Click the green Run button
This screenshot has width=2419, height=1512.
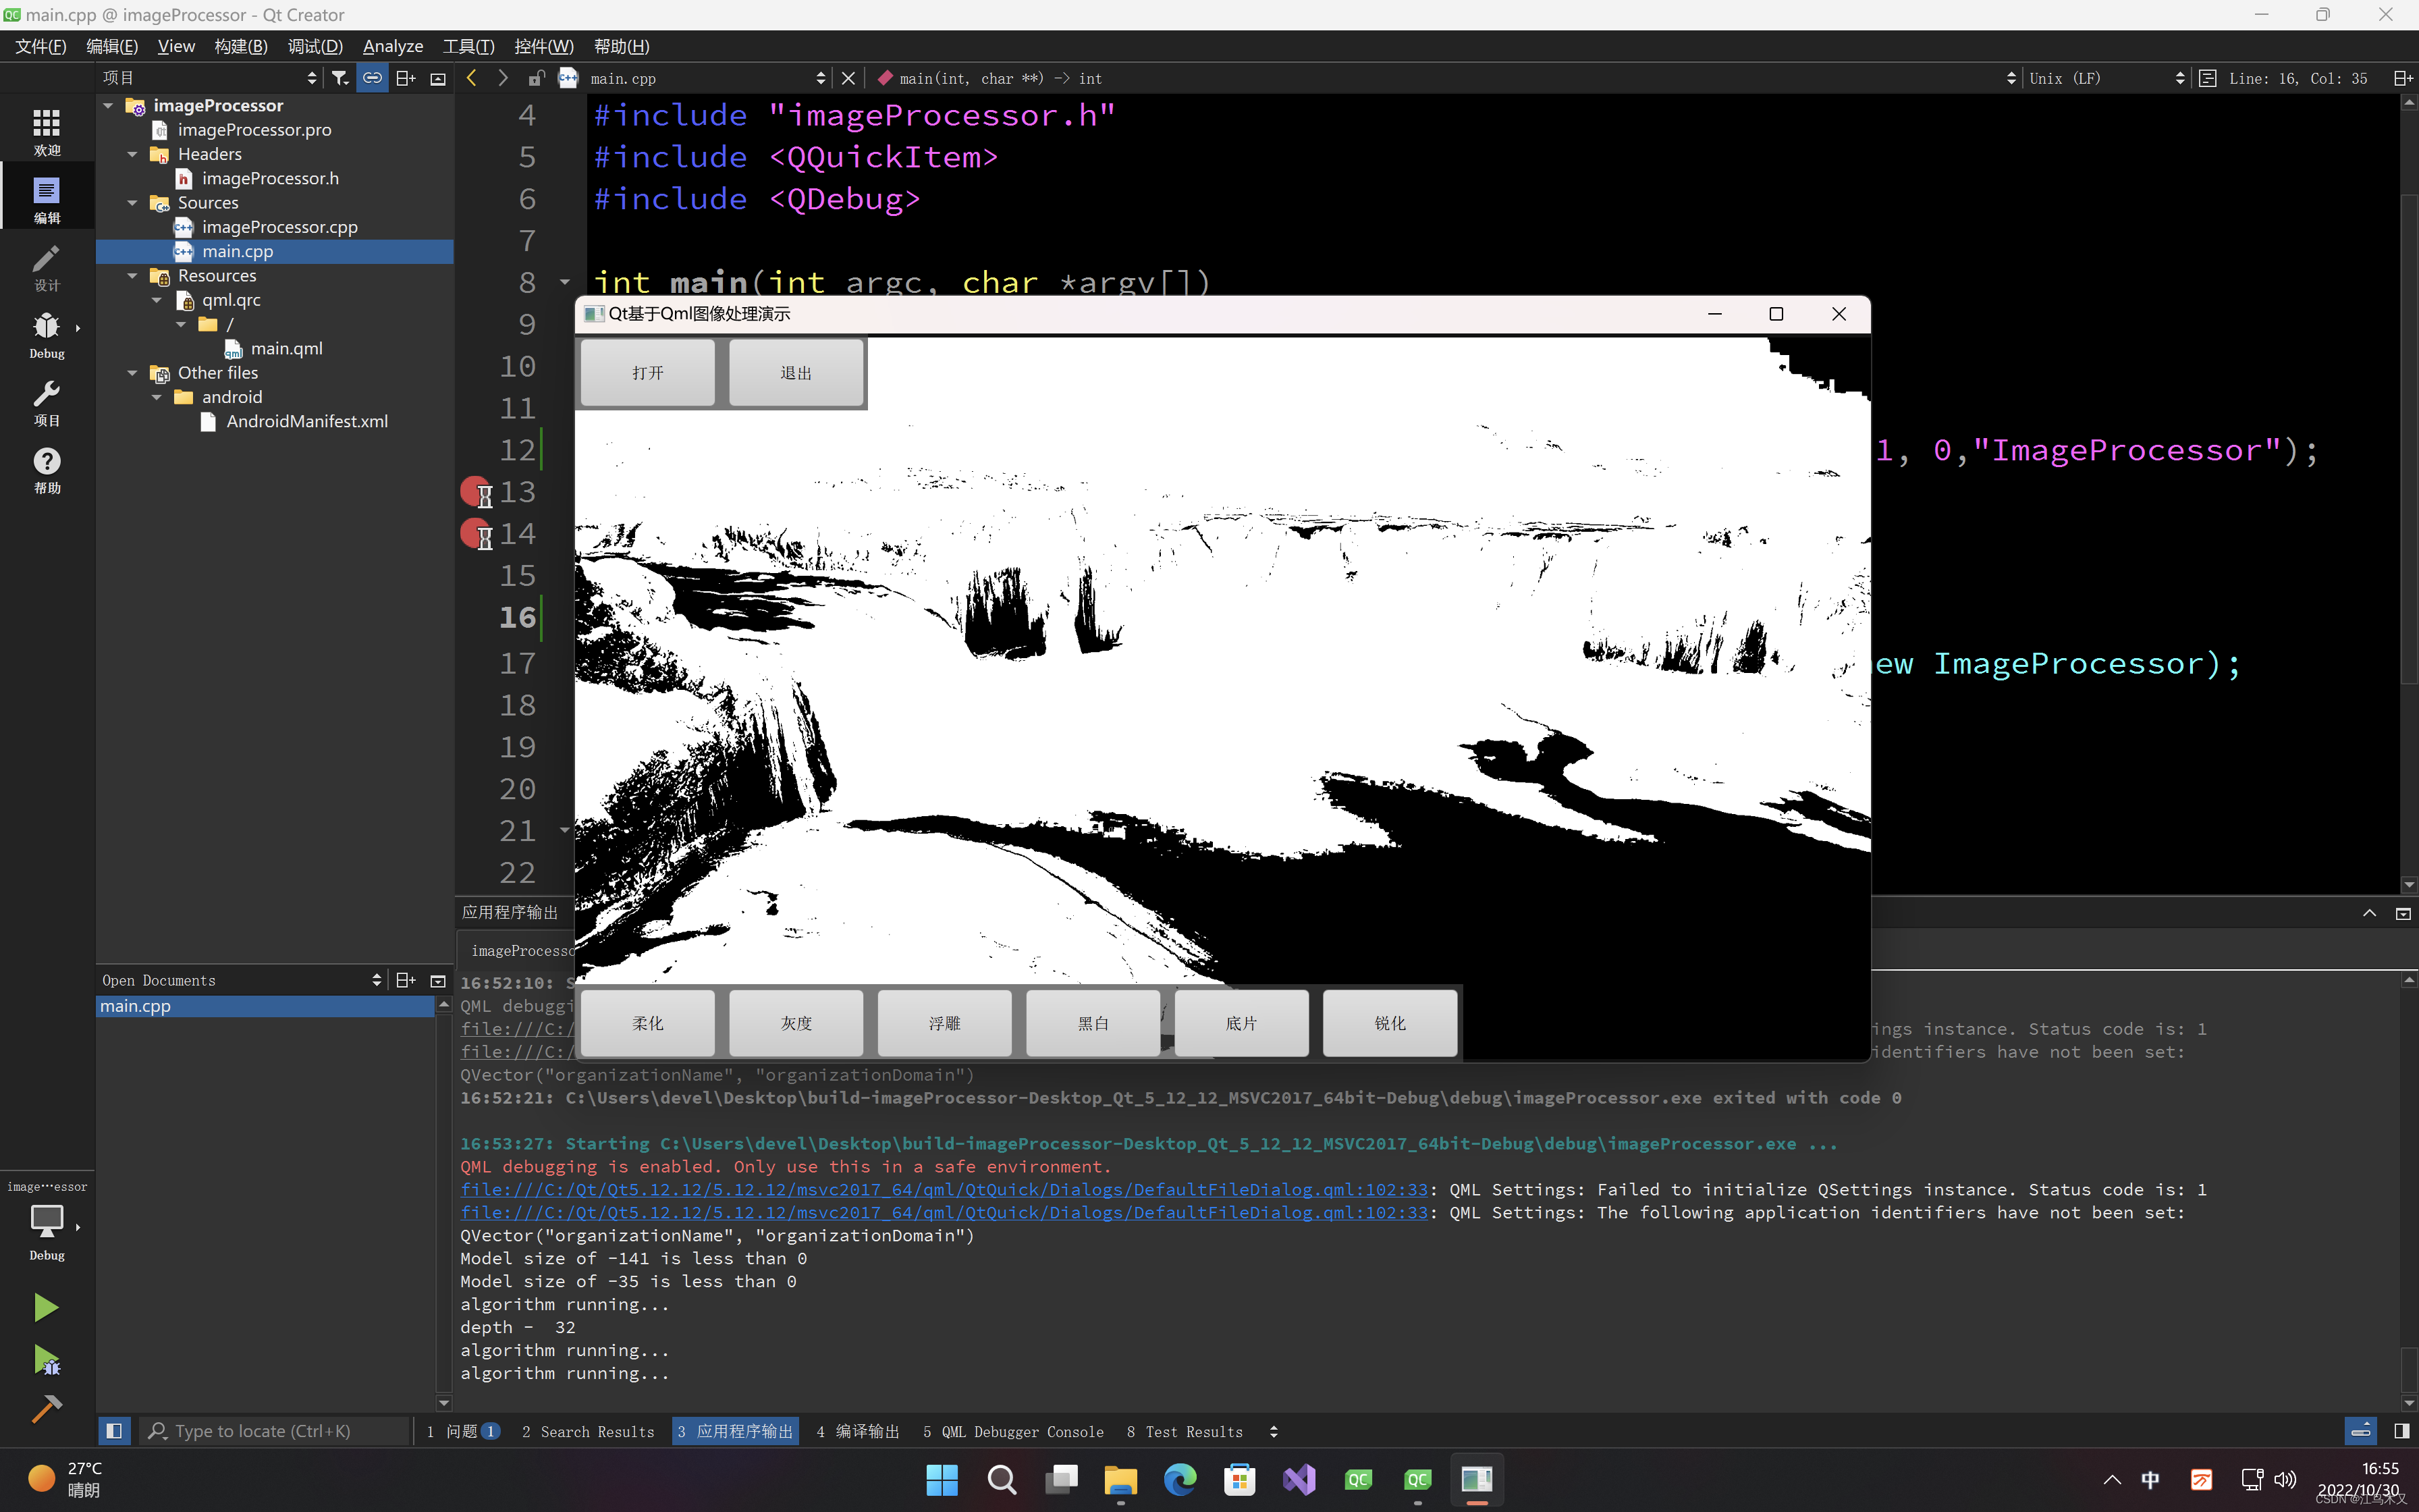[45, 1307]
